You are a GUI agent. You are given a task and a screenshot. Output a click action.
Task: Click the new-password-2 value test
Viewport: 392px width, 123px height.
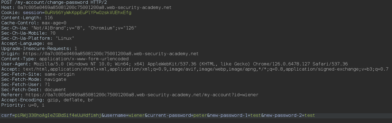point(310,115)
